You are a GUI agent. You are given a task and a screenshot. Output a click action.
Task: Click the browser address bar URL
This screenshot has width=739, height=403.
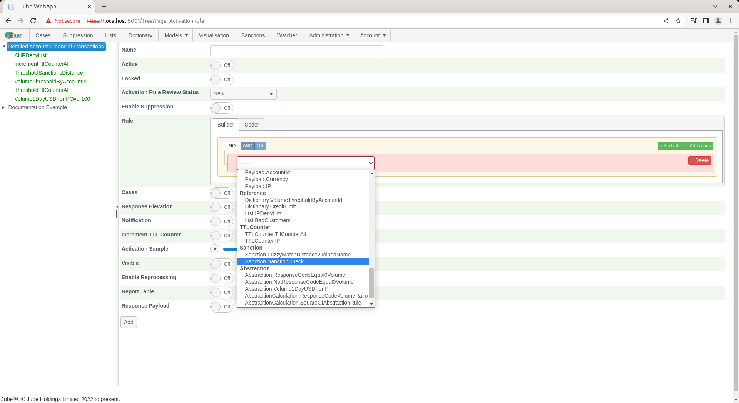click(145, 21)
